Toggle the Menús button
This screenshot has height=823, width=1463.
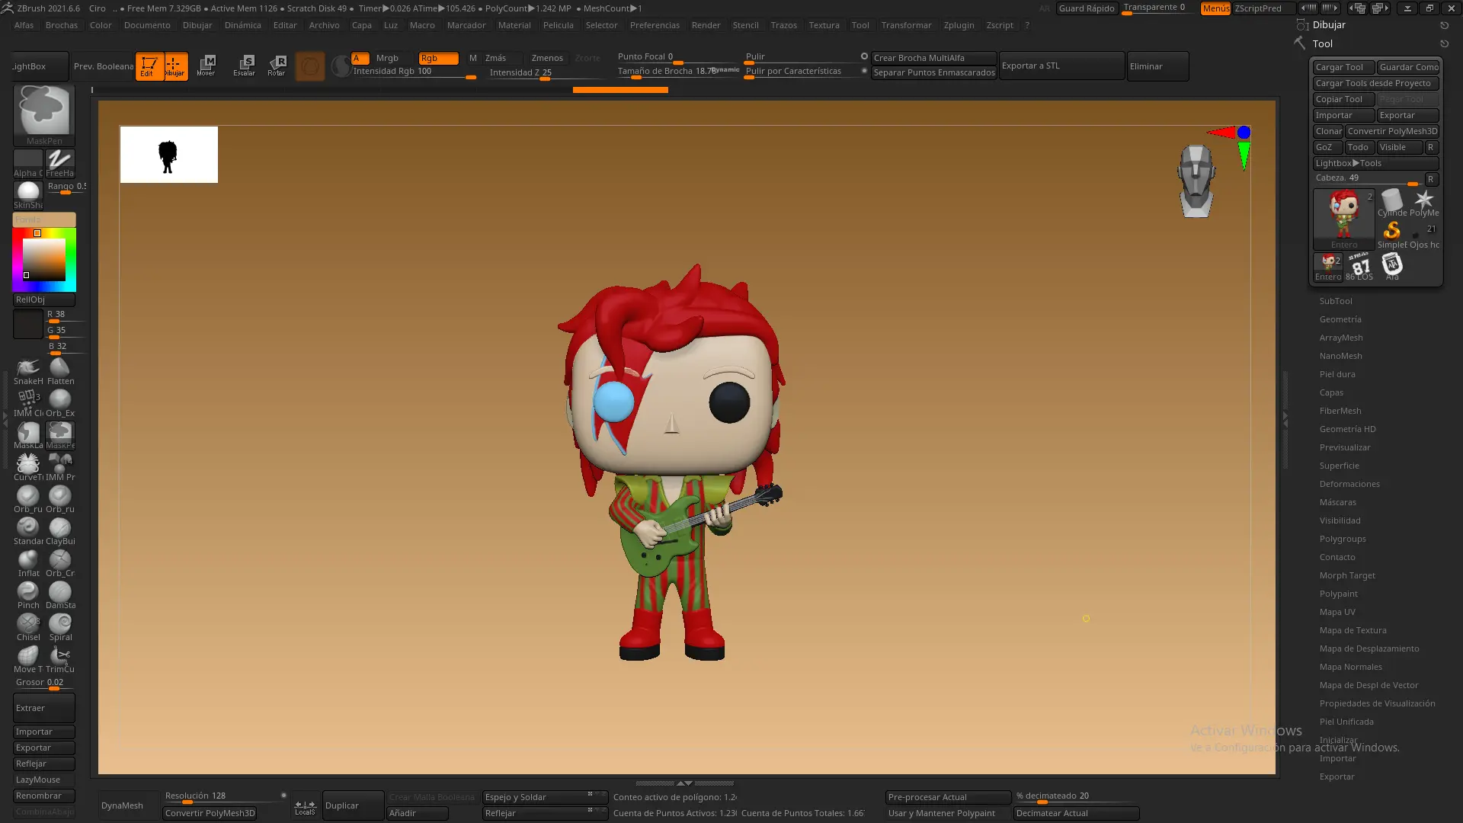(1215, 8)
